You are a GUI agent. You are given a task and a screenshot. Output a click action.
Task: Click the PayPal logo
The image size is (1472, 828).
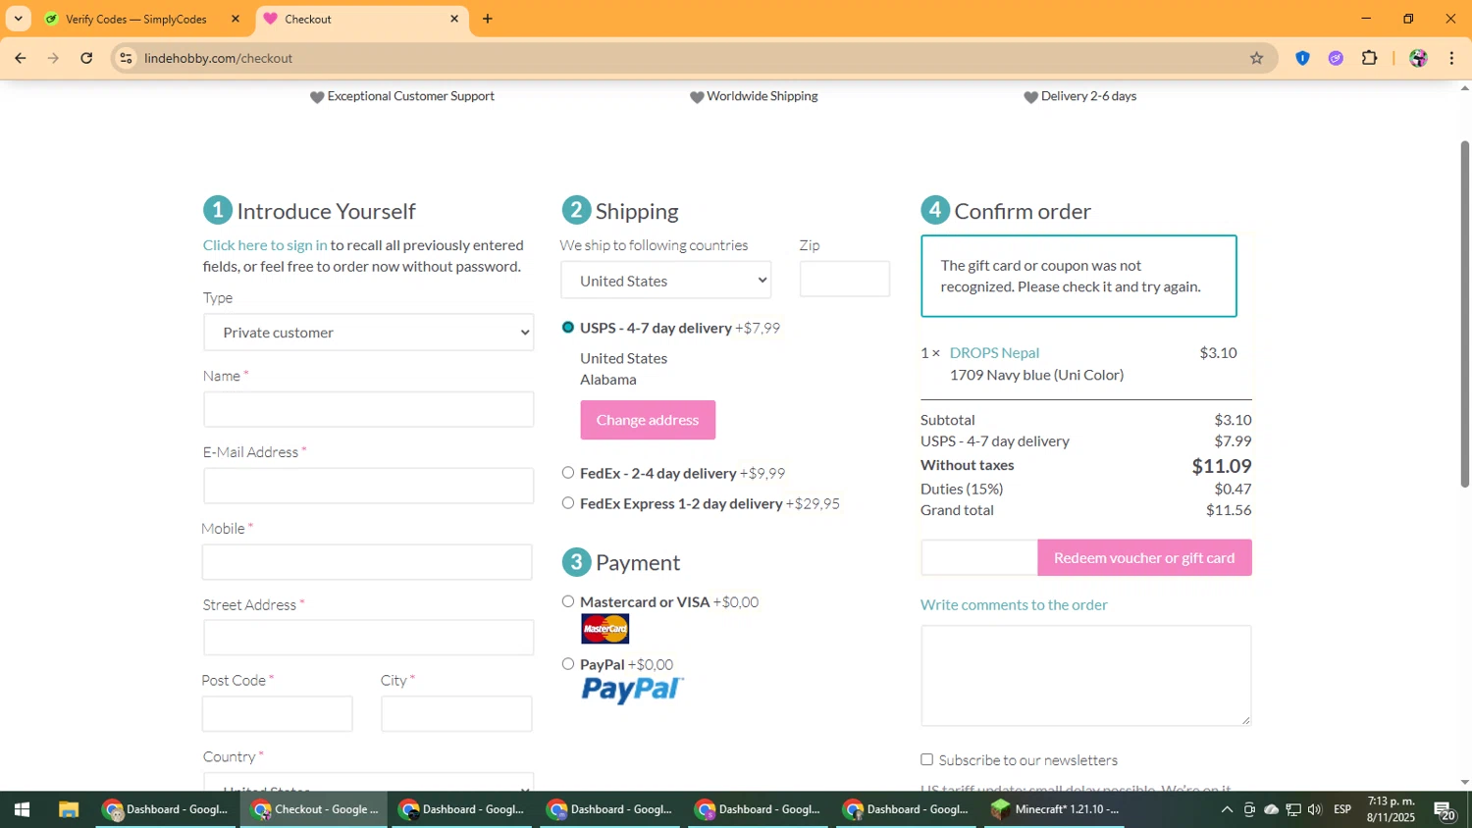[632, 690]
